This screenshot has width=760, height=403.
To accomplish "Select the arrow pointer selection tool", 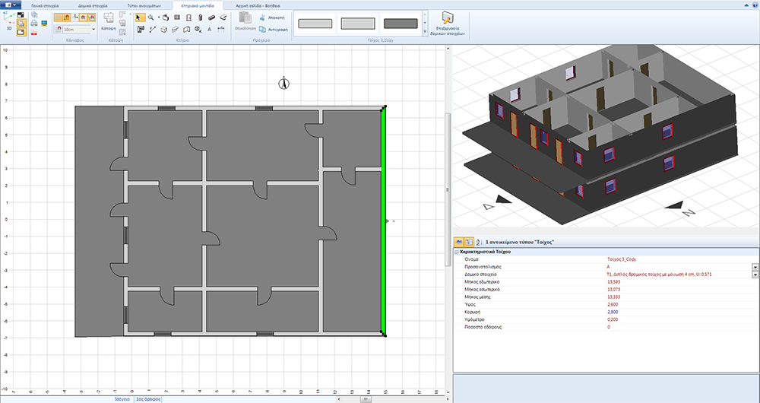I will [141, 17].
